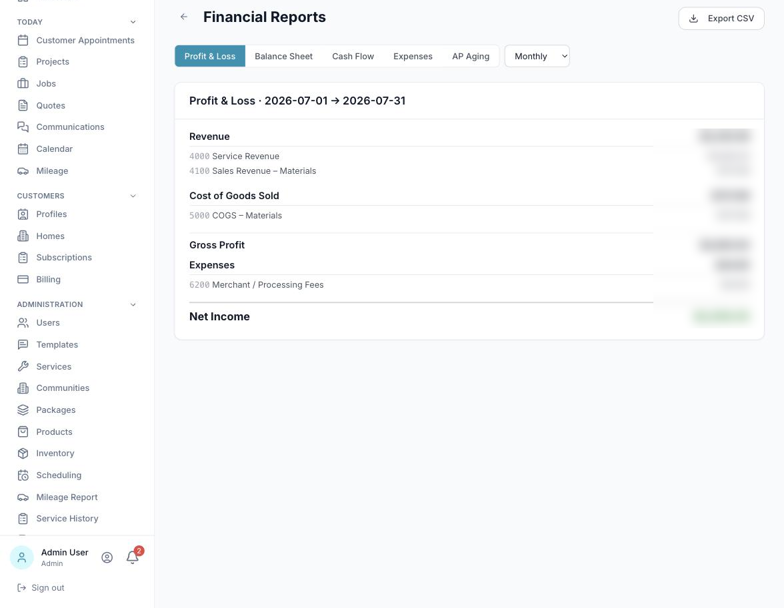Click the 4100 Sales Revenue – Materials row
This screenshot has width=784, height=608.
470,171
